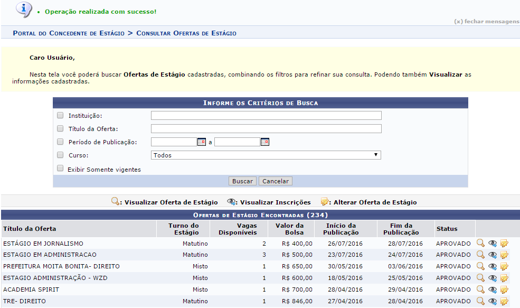
Task: View offer ESTAGIO ADMINISTRAÇÃO - WZD details
Action: [x=480, y=278]
